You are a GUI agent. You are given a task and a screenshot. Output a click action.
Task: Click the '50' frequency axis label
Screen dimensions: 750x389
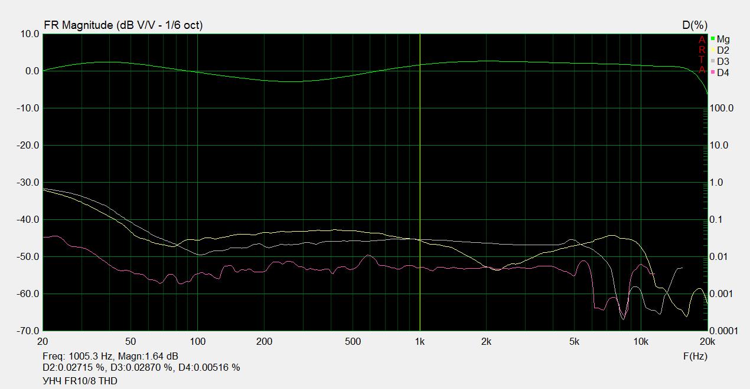131,342
